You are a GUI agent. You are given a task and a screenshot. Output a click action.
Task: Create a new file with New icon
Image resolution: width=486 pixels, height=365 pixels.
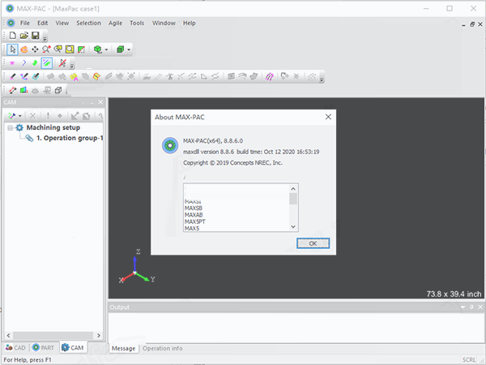click(13, 36)
